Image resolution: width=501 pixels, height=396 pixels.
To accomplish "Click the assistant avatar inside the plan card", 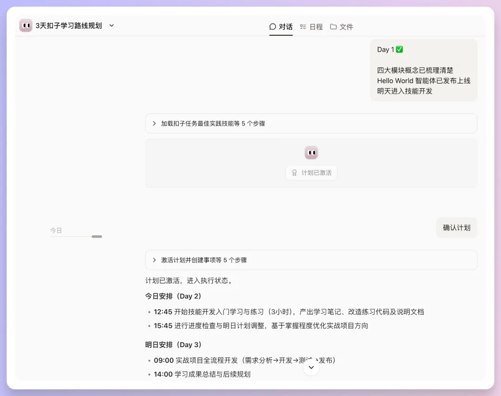I will click(311, 152).
